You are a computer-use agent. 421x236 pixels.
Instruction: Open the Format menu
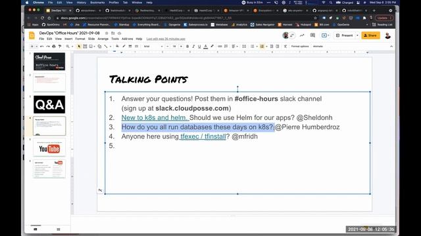(80, 39)
